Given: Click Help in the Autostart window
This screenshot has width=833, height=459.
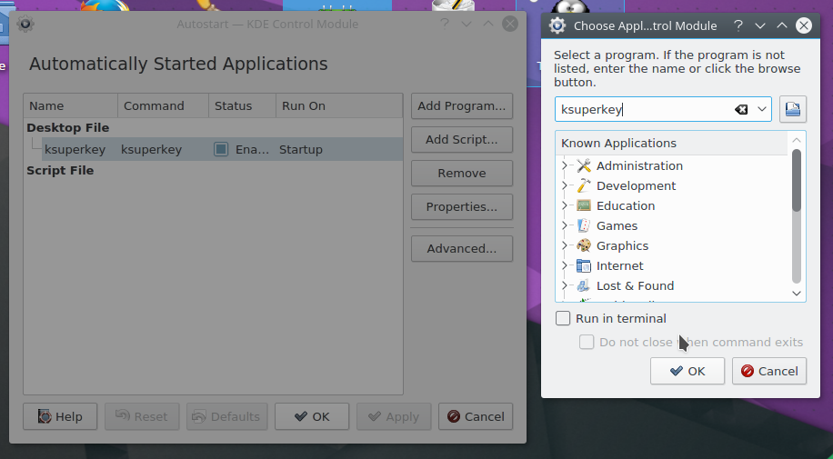Looking at the screenshot, I should pyautogui.click(x=60, y=416).
